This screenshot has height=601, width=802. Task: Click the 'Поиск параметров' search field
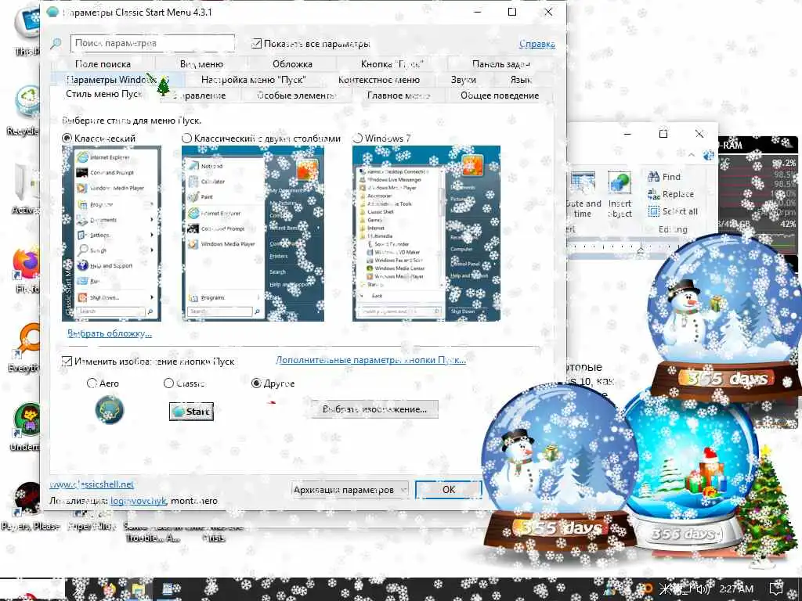(153, 44)
